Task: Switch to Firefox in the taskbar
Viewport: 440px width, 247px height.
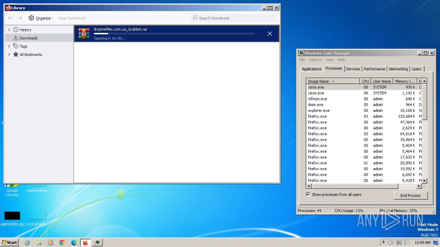Action: [85, 243]
